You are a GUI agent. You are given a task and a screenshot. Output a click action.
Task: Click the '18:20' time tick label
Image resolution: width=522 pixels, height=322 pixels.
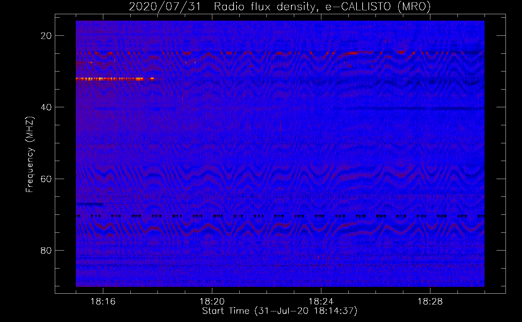coord(212,302)
